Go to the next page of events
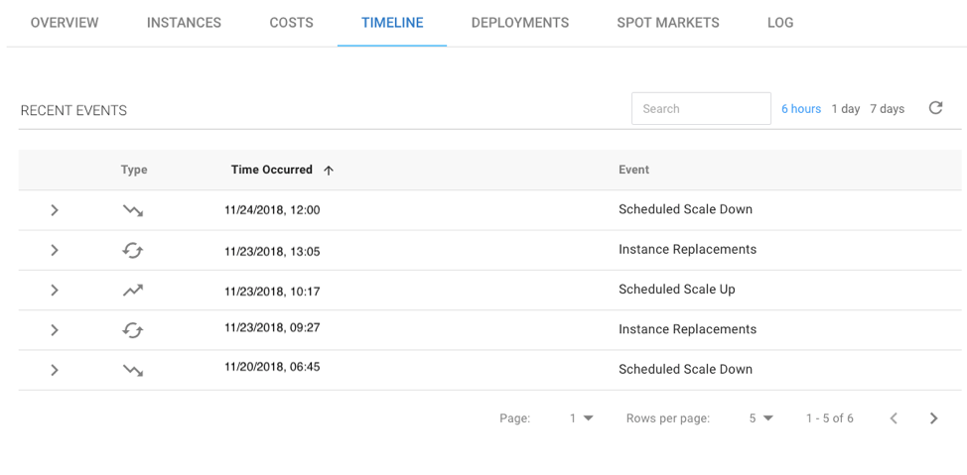This screenshot has height=475, width=967. 933,418
